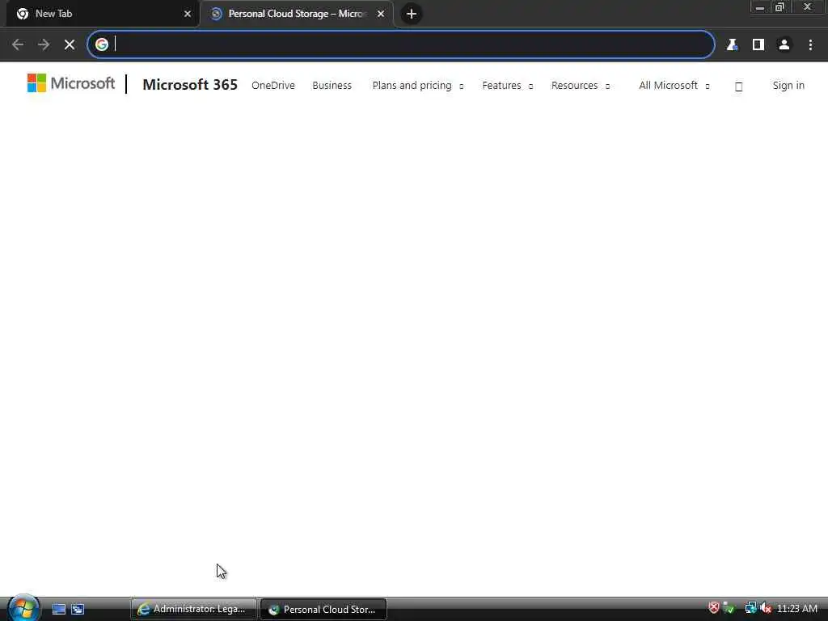828x621 pixels.
Task: Click the Switch windows quick launch icon
Action: (78, 610)
